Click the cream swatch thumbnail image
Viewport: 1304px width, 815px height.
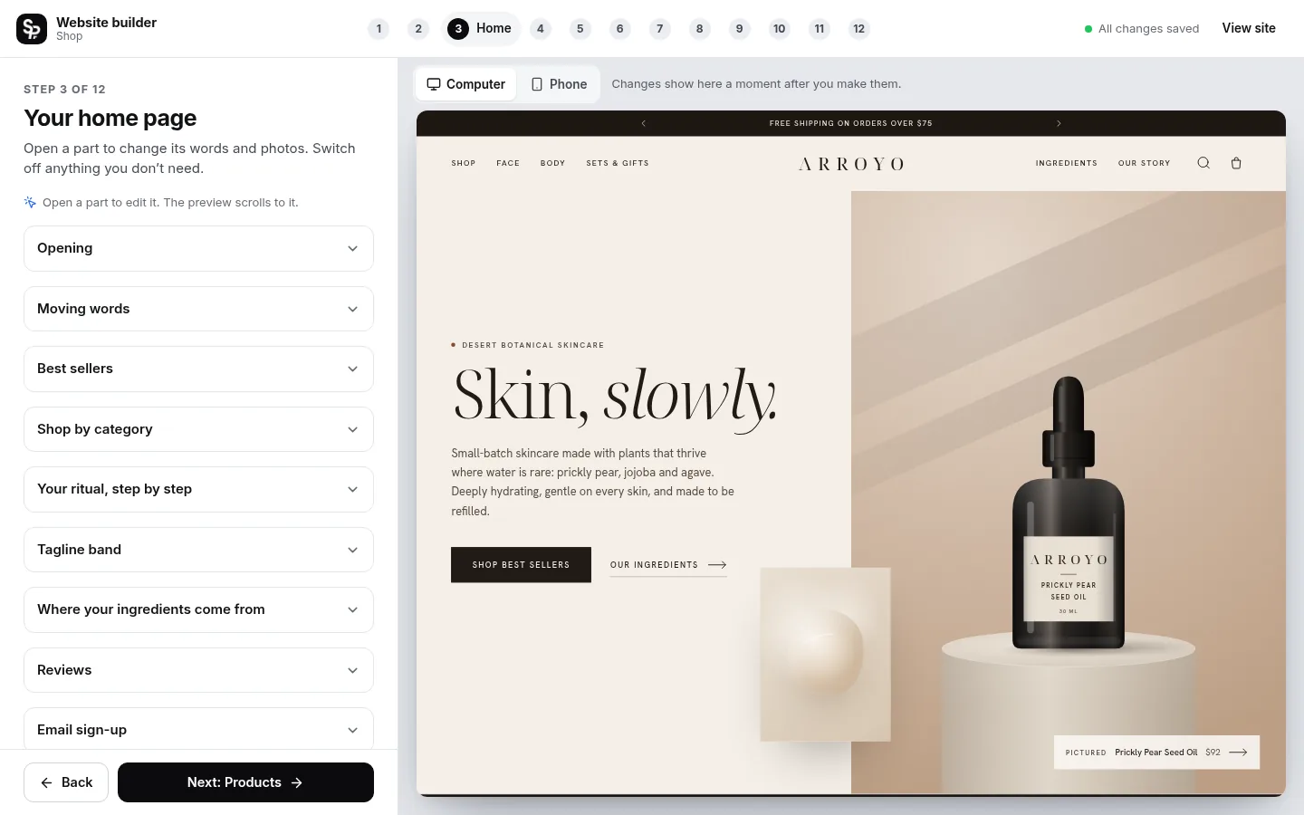tap(825, 655)
